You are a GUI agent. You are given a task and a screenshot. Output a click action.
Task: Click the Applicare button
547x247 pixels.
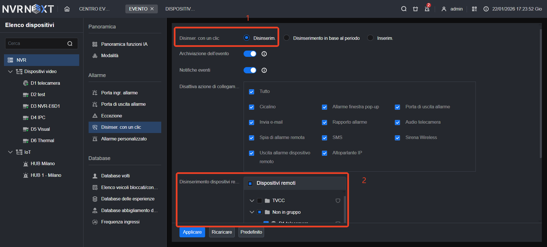click(x=192, y=232)
